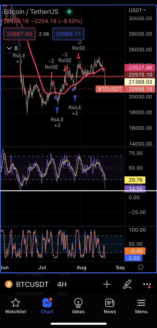Change the 4H timeframe interval

pos(62,285)
